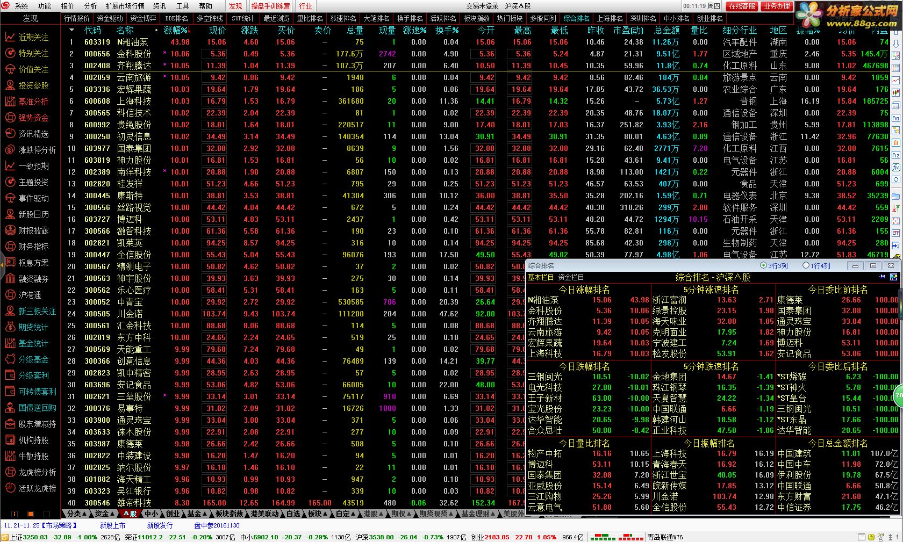This screenshot has width=903, height=542.
Task: Expand the 基金 bottom tab menu
Action: point(205,514)
